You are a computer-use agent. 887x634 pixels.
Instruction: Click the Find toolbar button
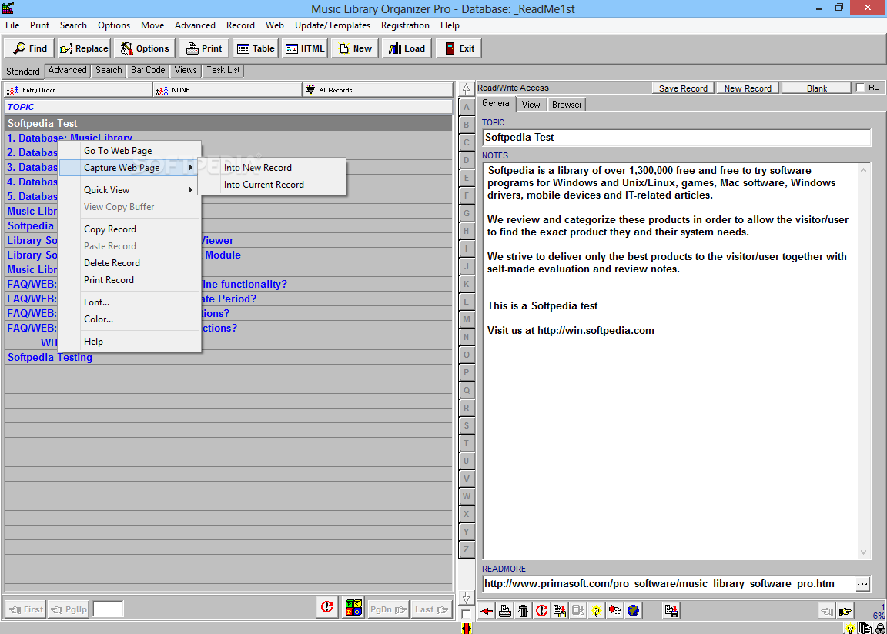click(x=29, y=48)
